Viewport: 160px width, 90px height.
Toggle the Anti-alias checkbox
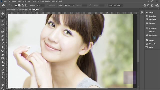pyautogui.click(x=47, y=5)
